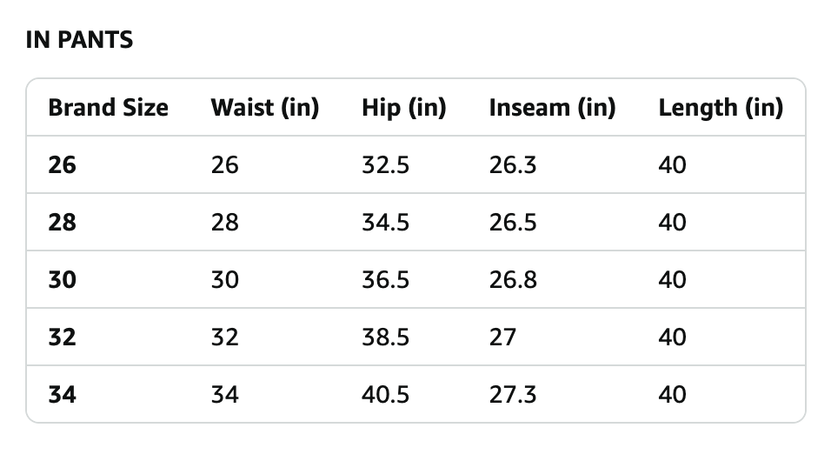
Task: Select hip value 32.5
Action: coord(385,164)
